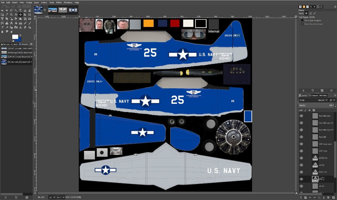The width and height of the screenshot is (337, 200).
Task: Open the Layer menu
Action: [37, 3]
